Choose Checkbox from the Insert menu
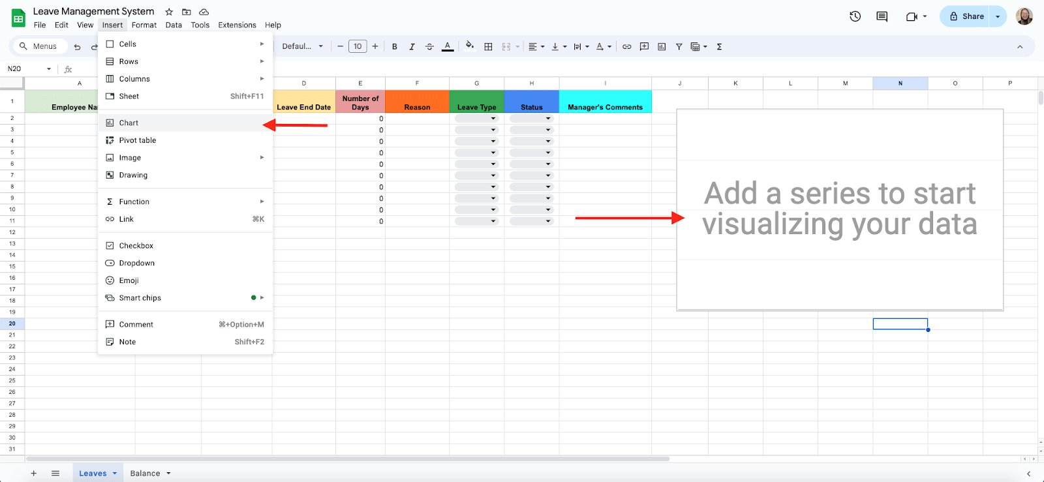Screen dimensions: 1044x482 tap(185, 245)
